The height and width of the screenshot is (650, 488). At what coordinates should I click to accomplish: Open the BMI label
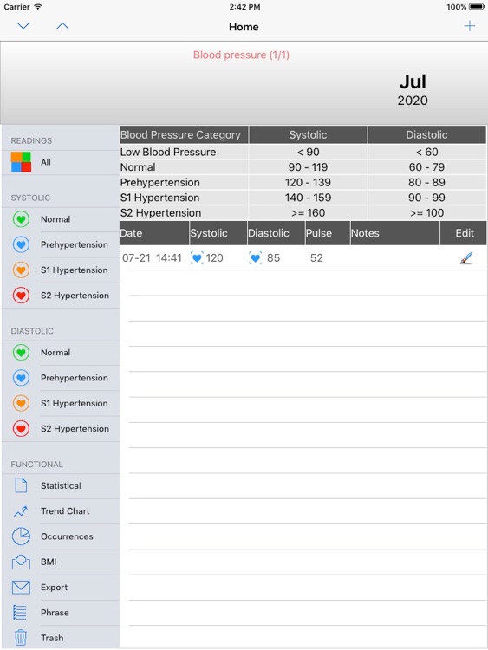[x=49, y=562]
